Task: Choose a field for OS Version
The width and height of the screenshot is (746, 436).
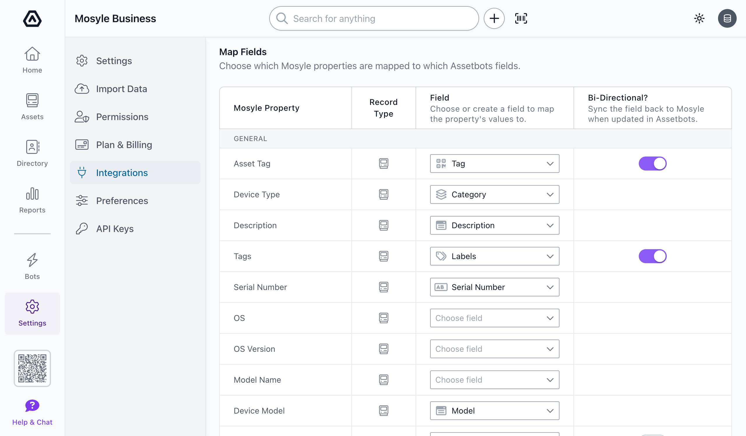Action: pyautogui.click(x=495, y=349)
